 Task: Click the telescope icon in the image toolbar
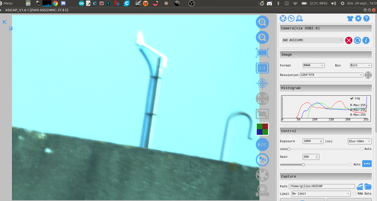262,160
